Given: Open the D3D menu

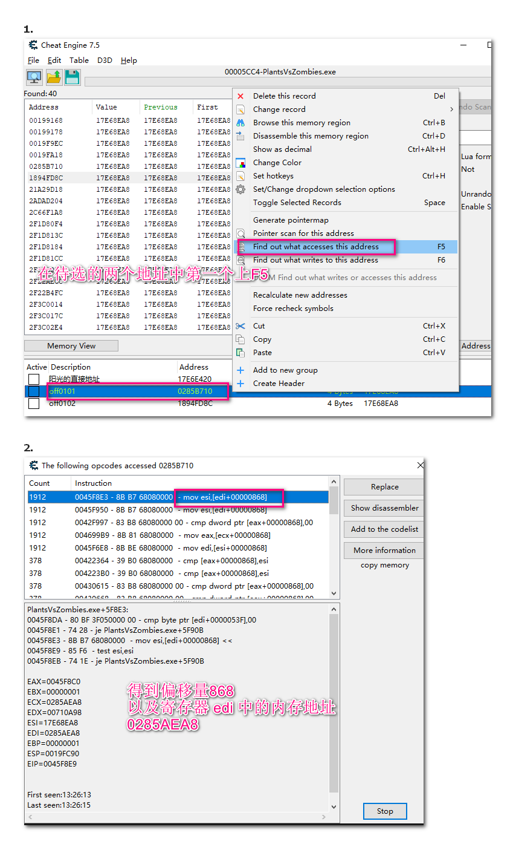Looking at the screenshot, I should [105, 60].
